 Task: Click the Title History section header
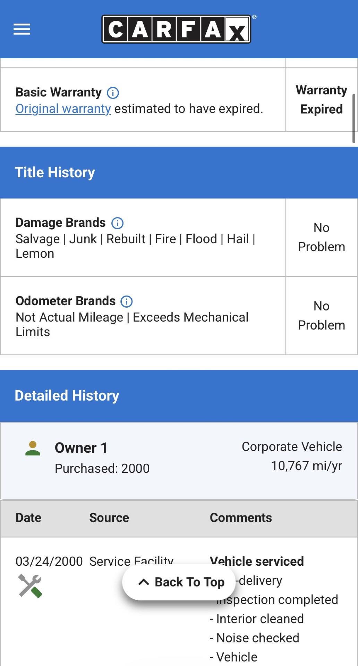coord(55,172)
